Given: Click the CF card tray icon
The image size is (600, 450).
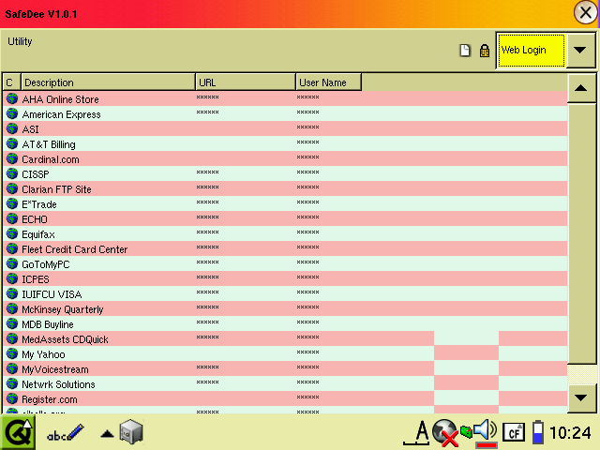Looking at the screenshot, I should point(514,432).
